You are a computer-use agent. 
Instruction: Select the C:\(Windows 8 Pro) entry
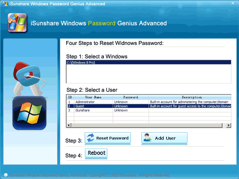tap(149, 62)
